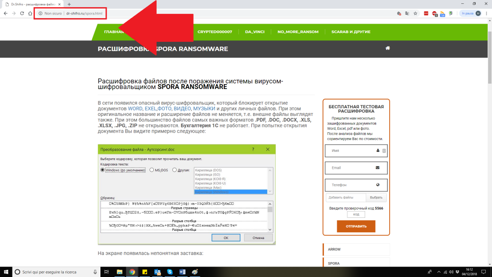Focus the verification код input box
492x277 pixels.
click(356, 214)
